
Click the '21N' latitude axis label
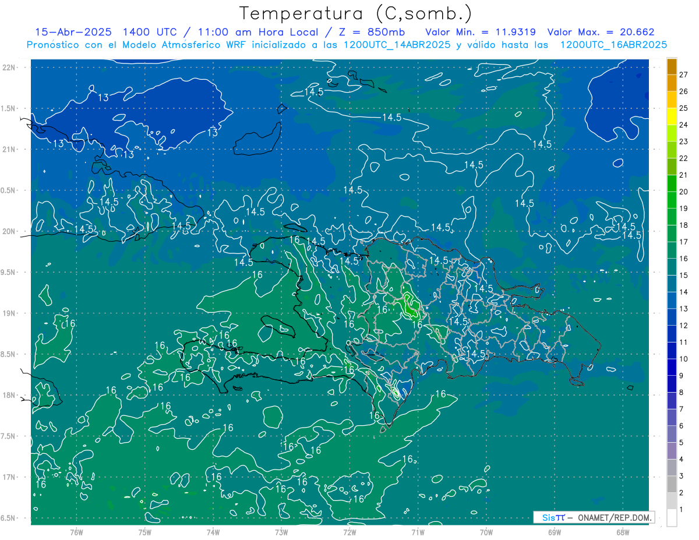10,149
